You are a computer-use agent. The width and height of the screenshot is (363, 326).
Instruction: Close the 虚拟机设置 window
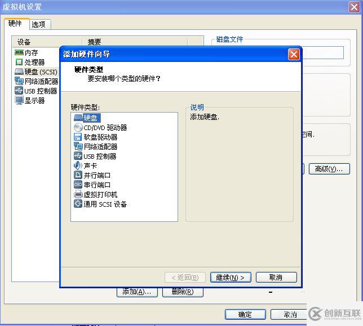point(354,7)
